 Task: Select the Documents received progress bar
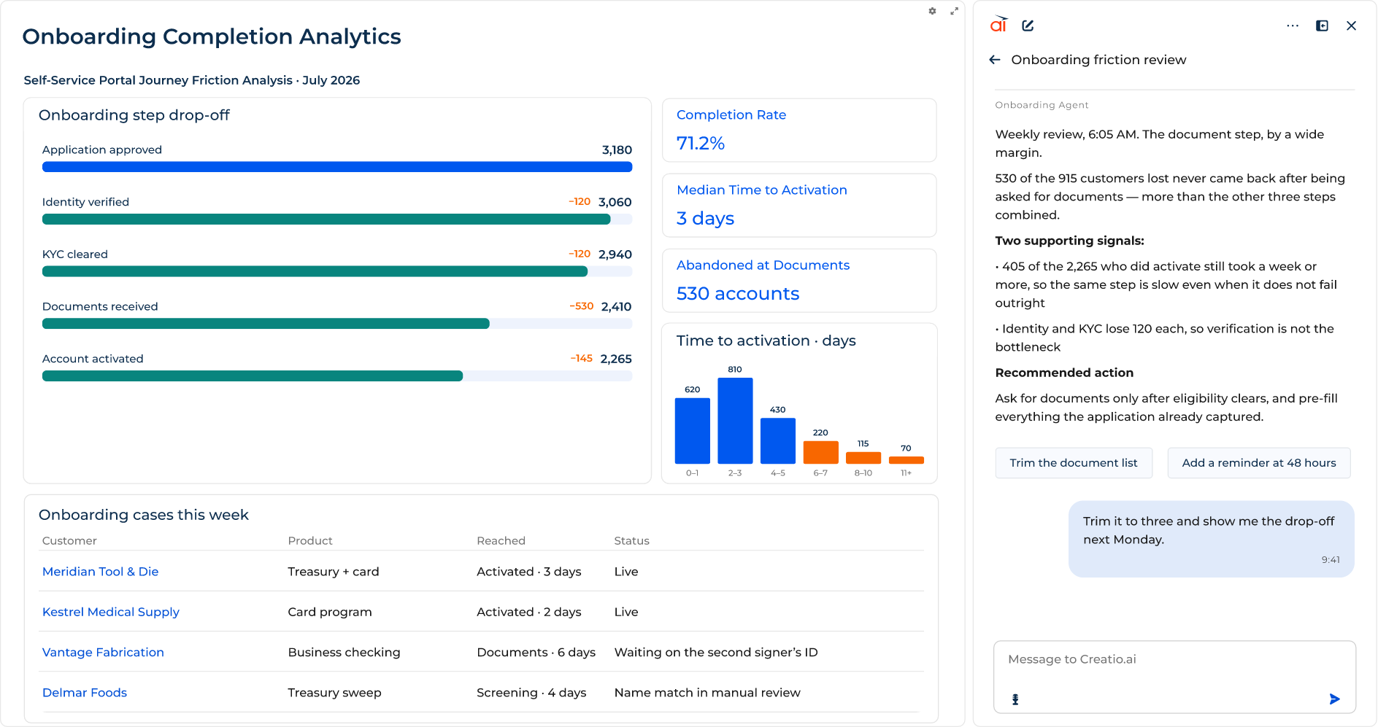[337, 324]
